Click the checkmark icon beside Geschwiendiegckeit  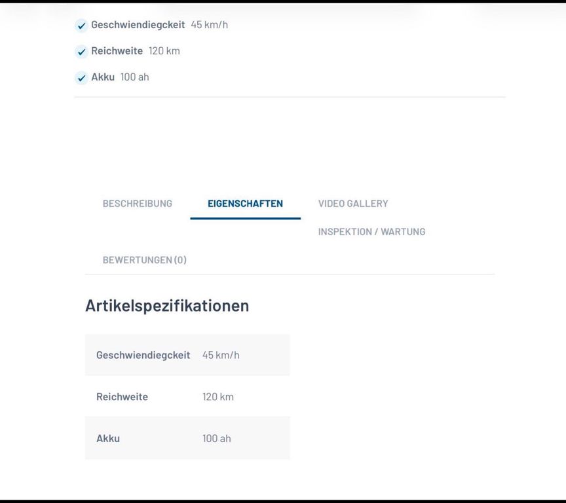tap(81, 26)
